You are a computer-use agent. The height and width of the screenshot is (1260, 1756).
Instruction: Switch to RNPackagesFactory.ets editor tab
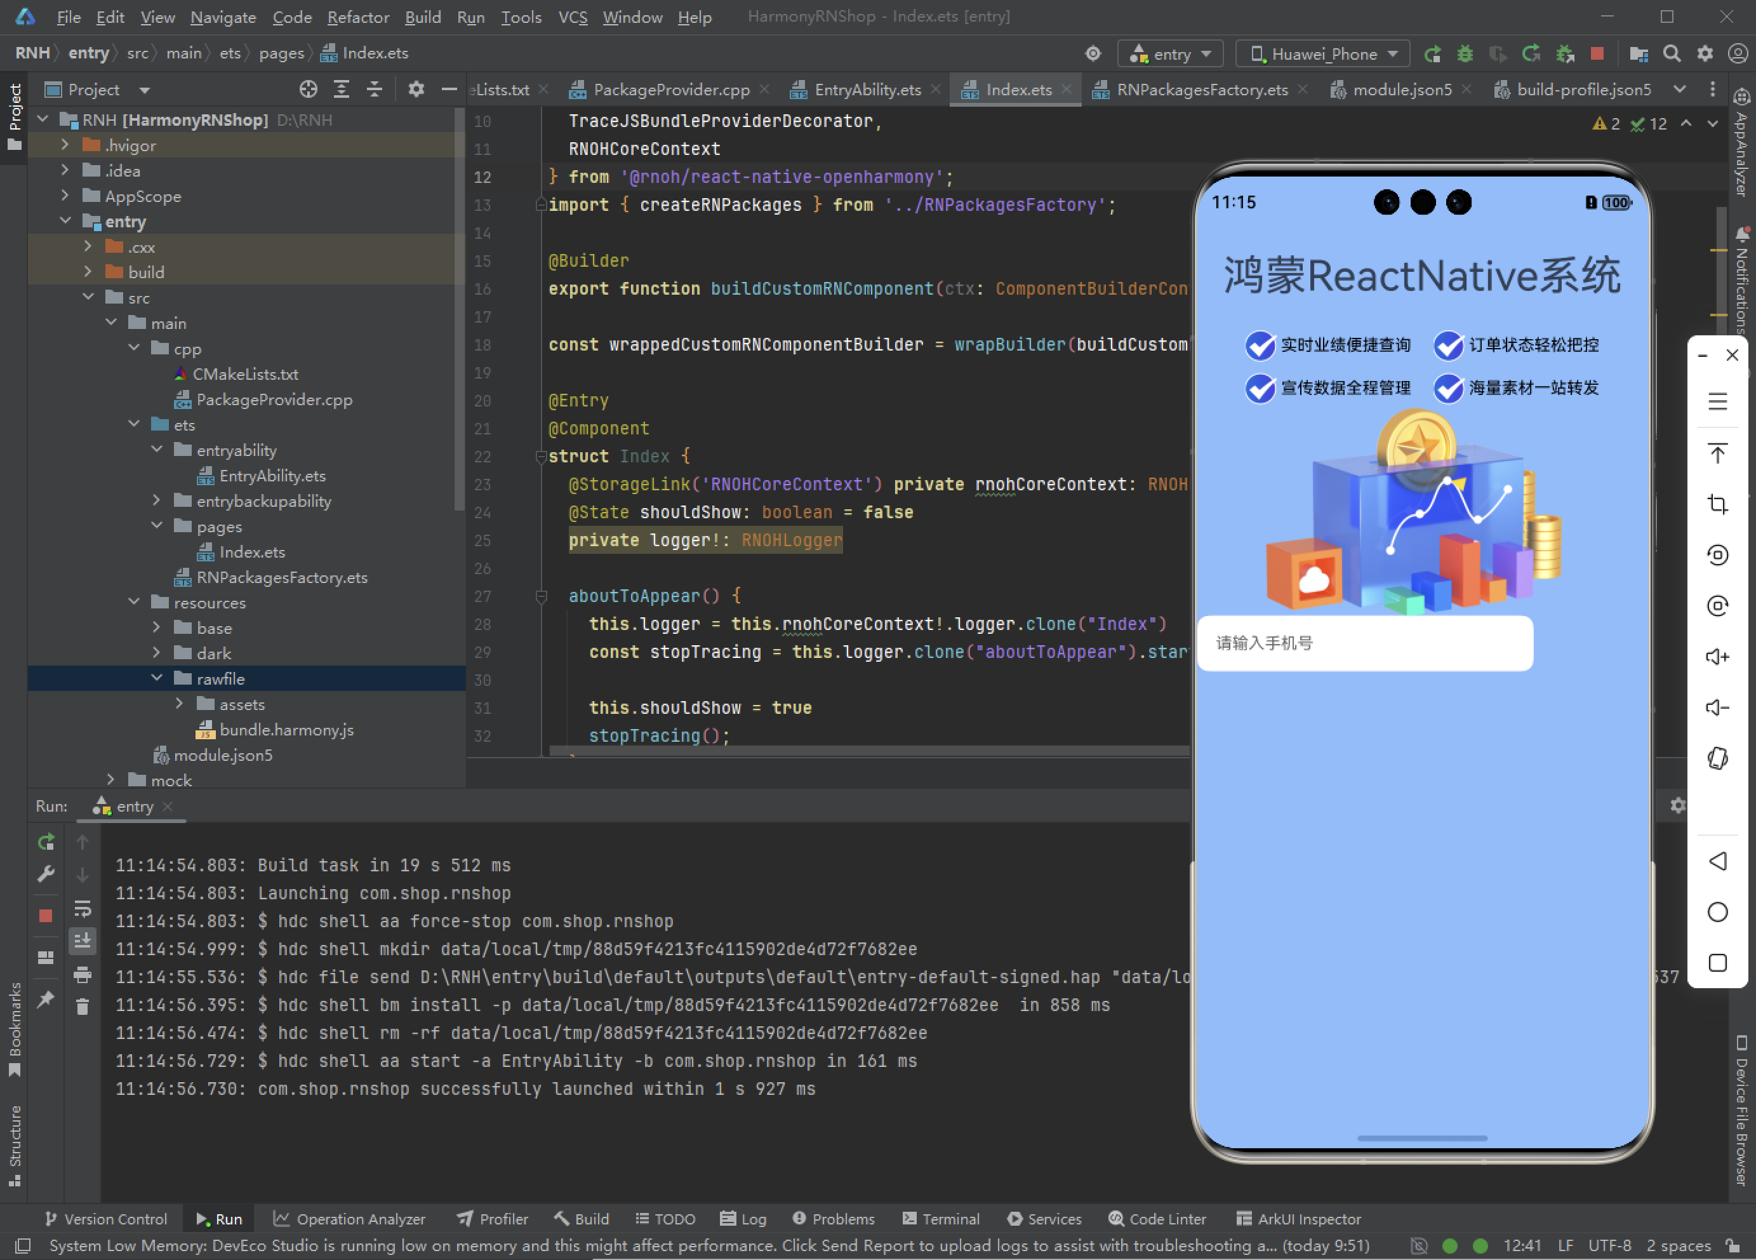click(x=1201, y=90)
